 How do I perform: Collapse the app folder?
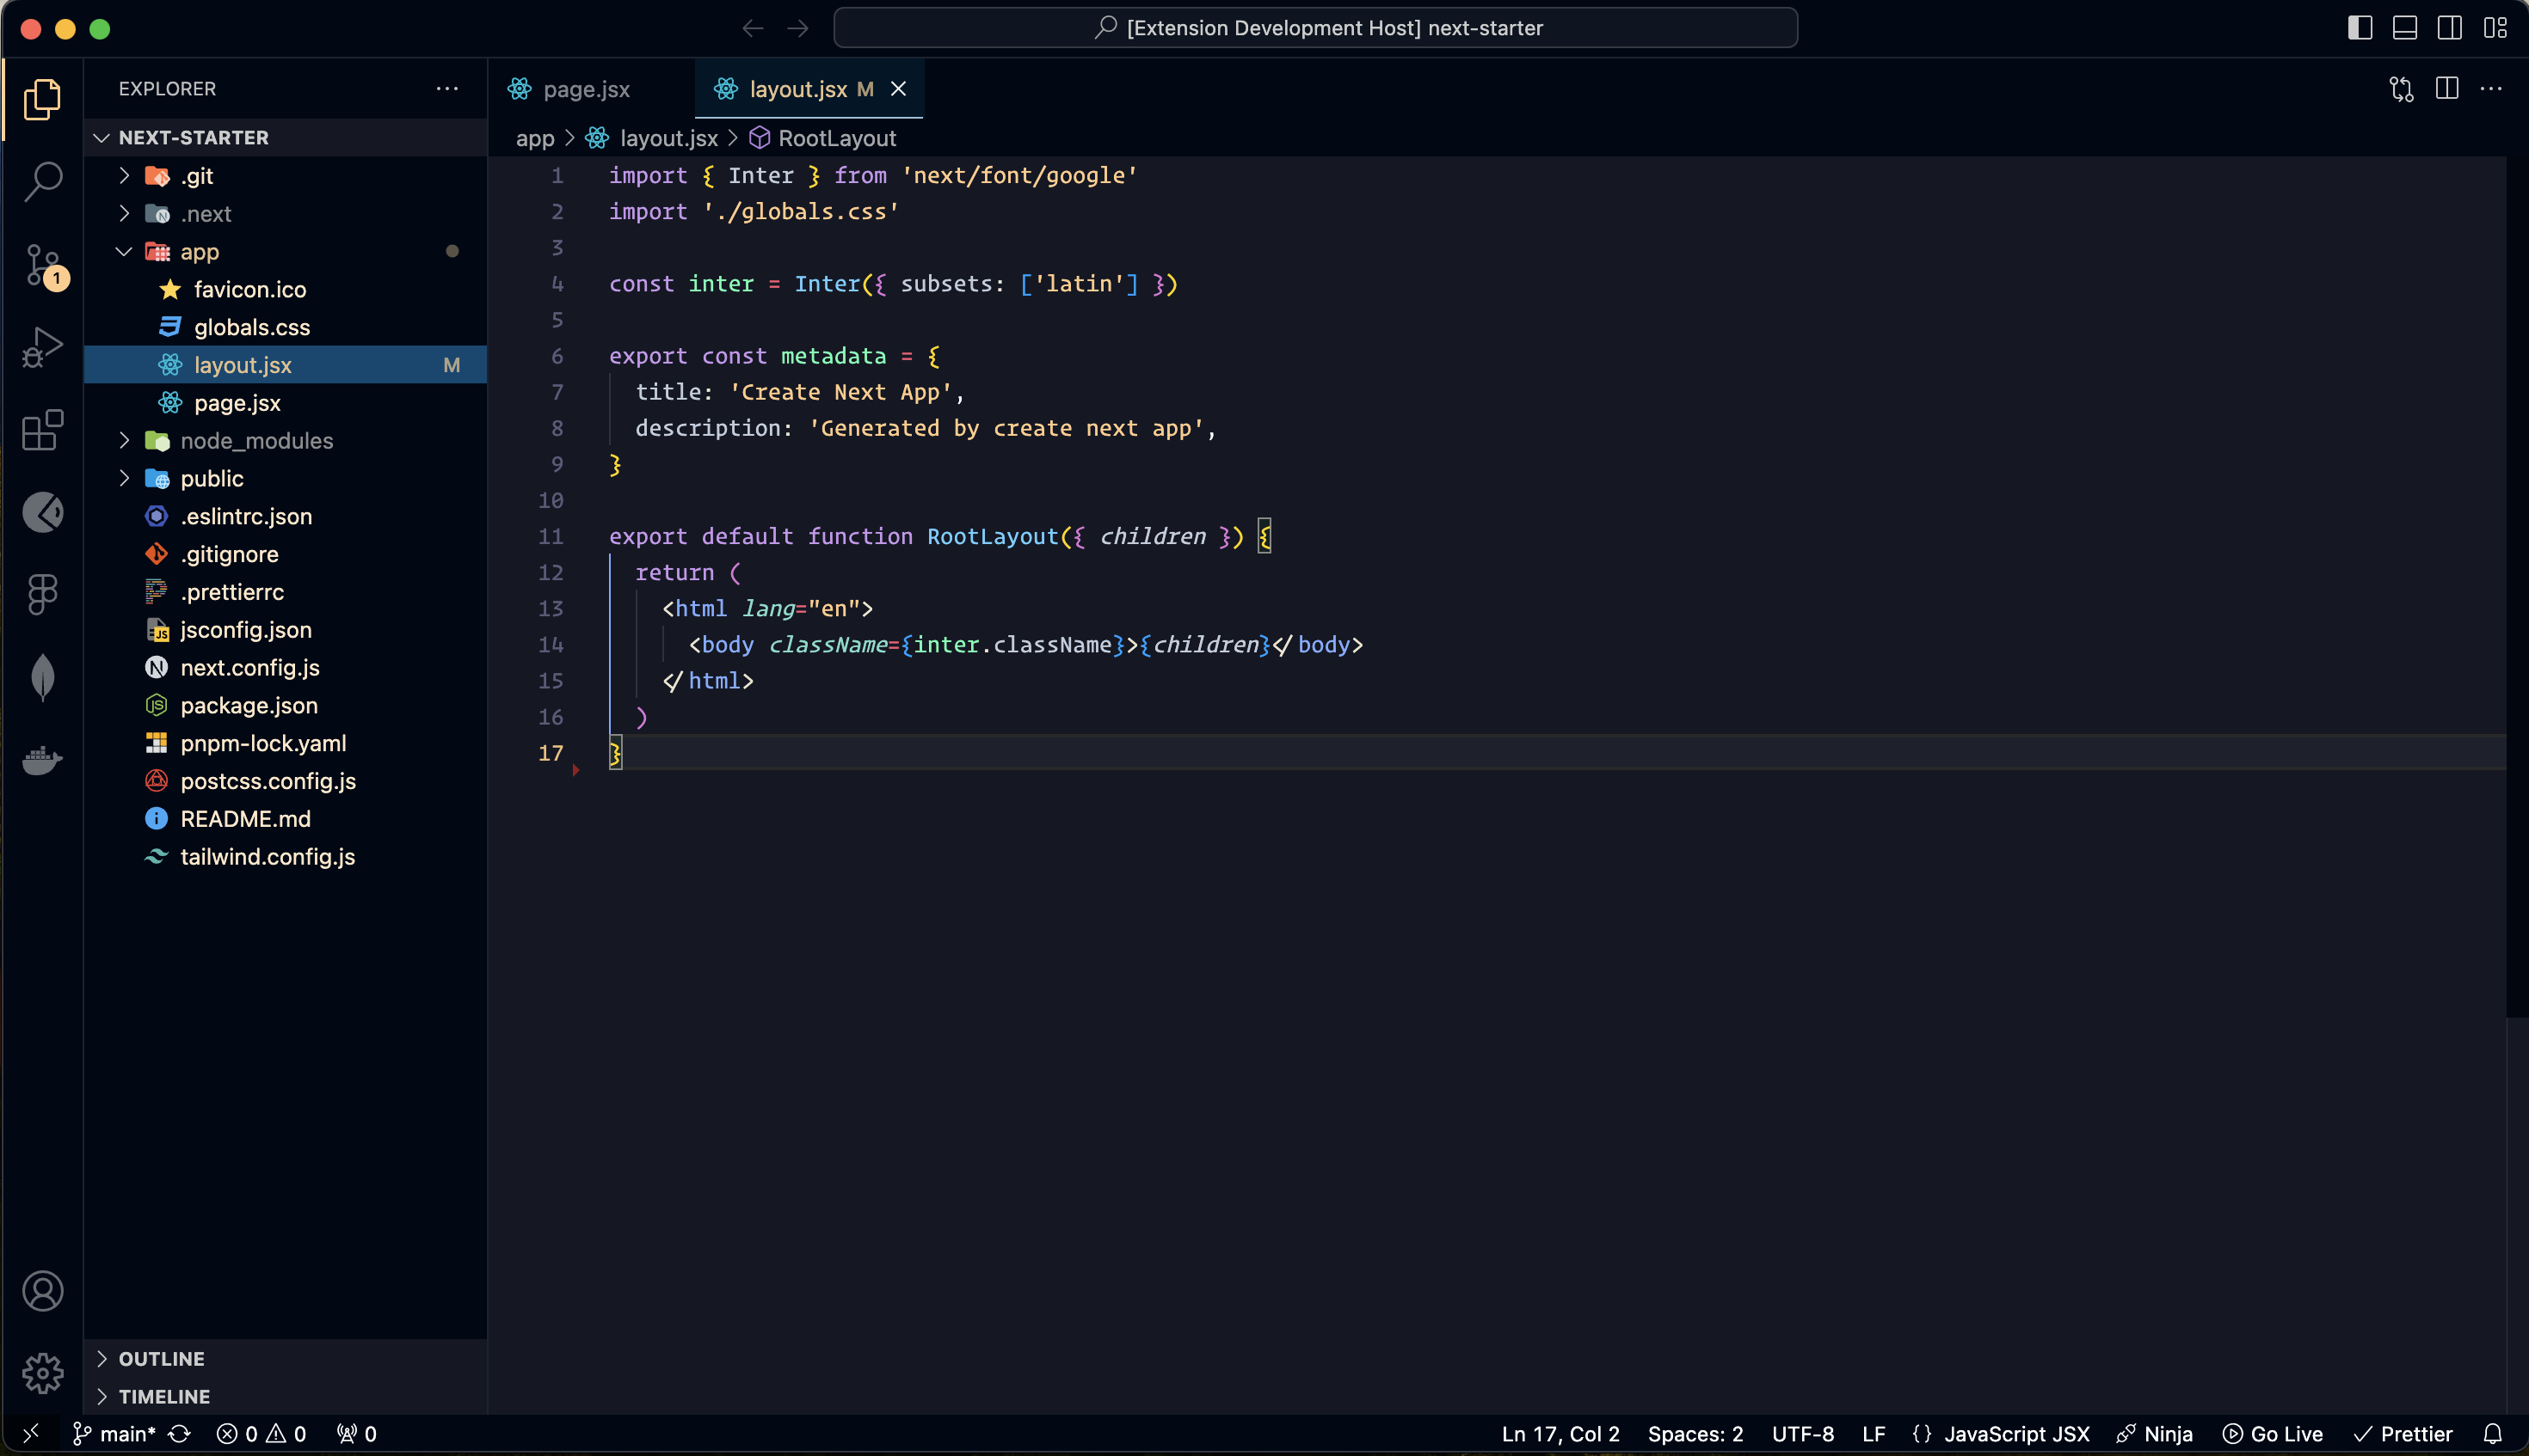click(x=200, y=252)
